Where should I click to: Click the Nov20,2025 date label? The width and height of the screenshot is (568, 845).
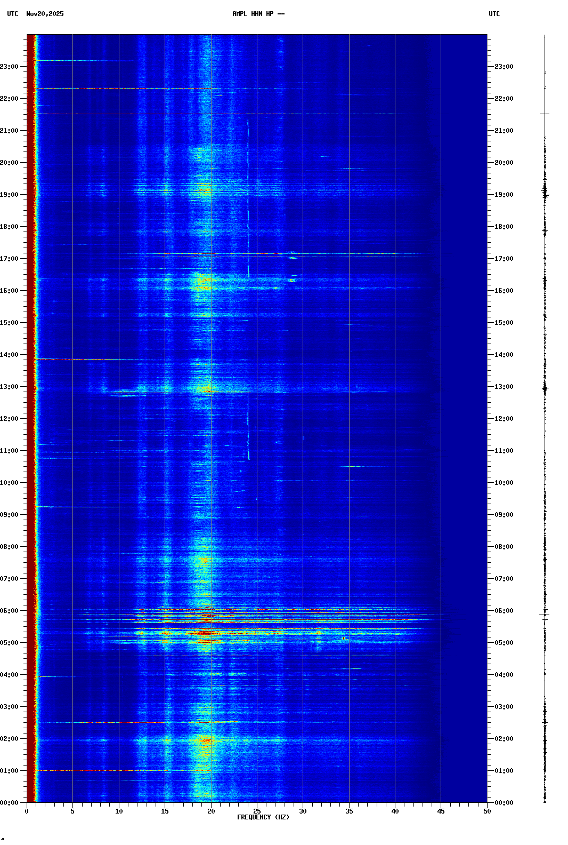(x=45, y=14)
